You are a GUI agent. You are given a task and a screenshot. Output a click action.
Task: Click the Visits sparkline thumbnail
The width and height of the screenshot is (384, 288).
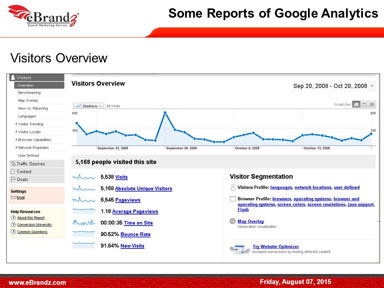[84, 177]
